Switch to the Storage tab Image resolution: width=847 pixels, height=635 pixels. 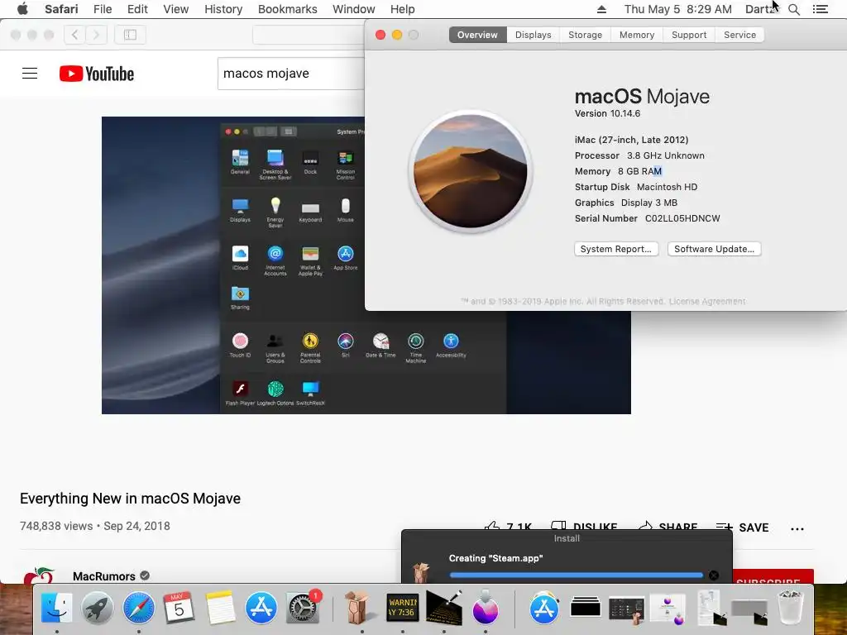(x=585, y=35)
